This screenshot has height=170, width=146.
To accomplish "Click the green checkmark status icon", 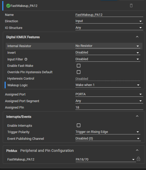I will (8, 6).
